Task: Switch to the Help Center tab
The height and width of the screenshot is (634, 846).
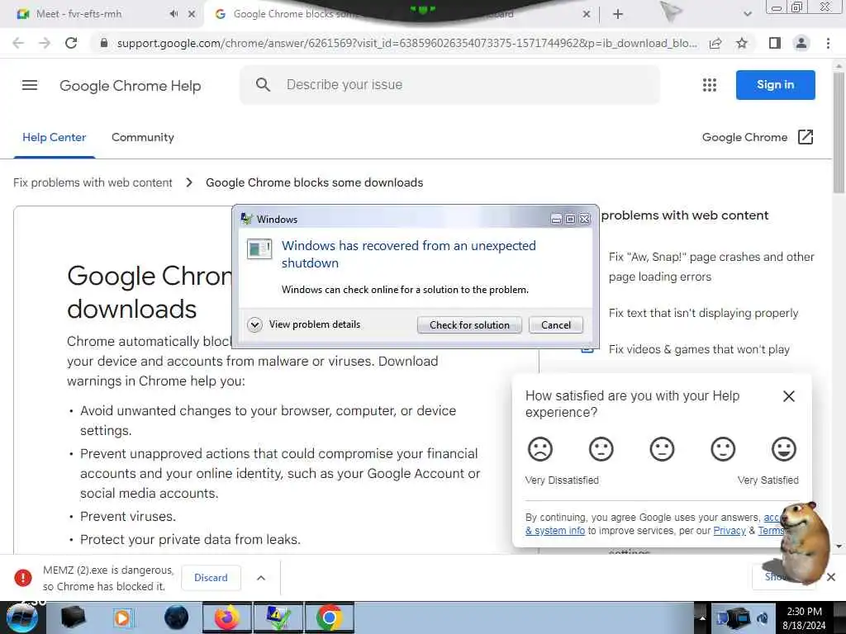Action: click(54, 138)
